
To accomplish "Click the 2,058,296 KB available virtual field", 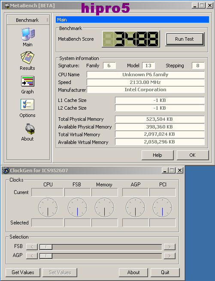I will pyautogui.click(x=160, y=142).
